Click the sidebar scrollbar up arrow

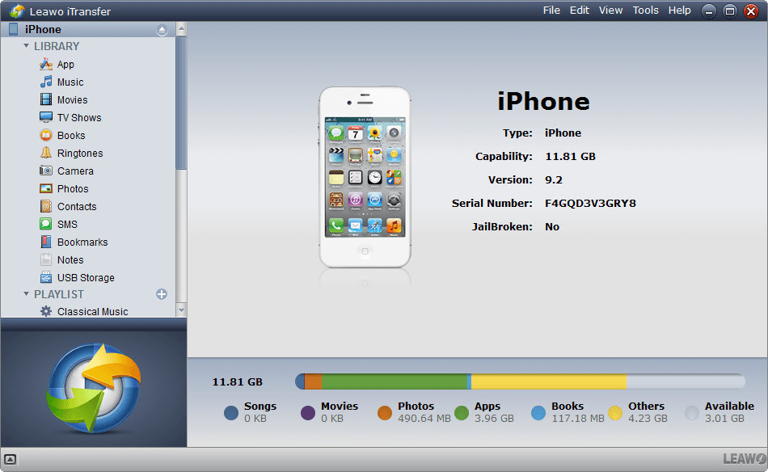181,29
